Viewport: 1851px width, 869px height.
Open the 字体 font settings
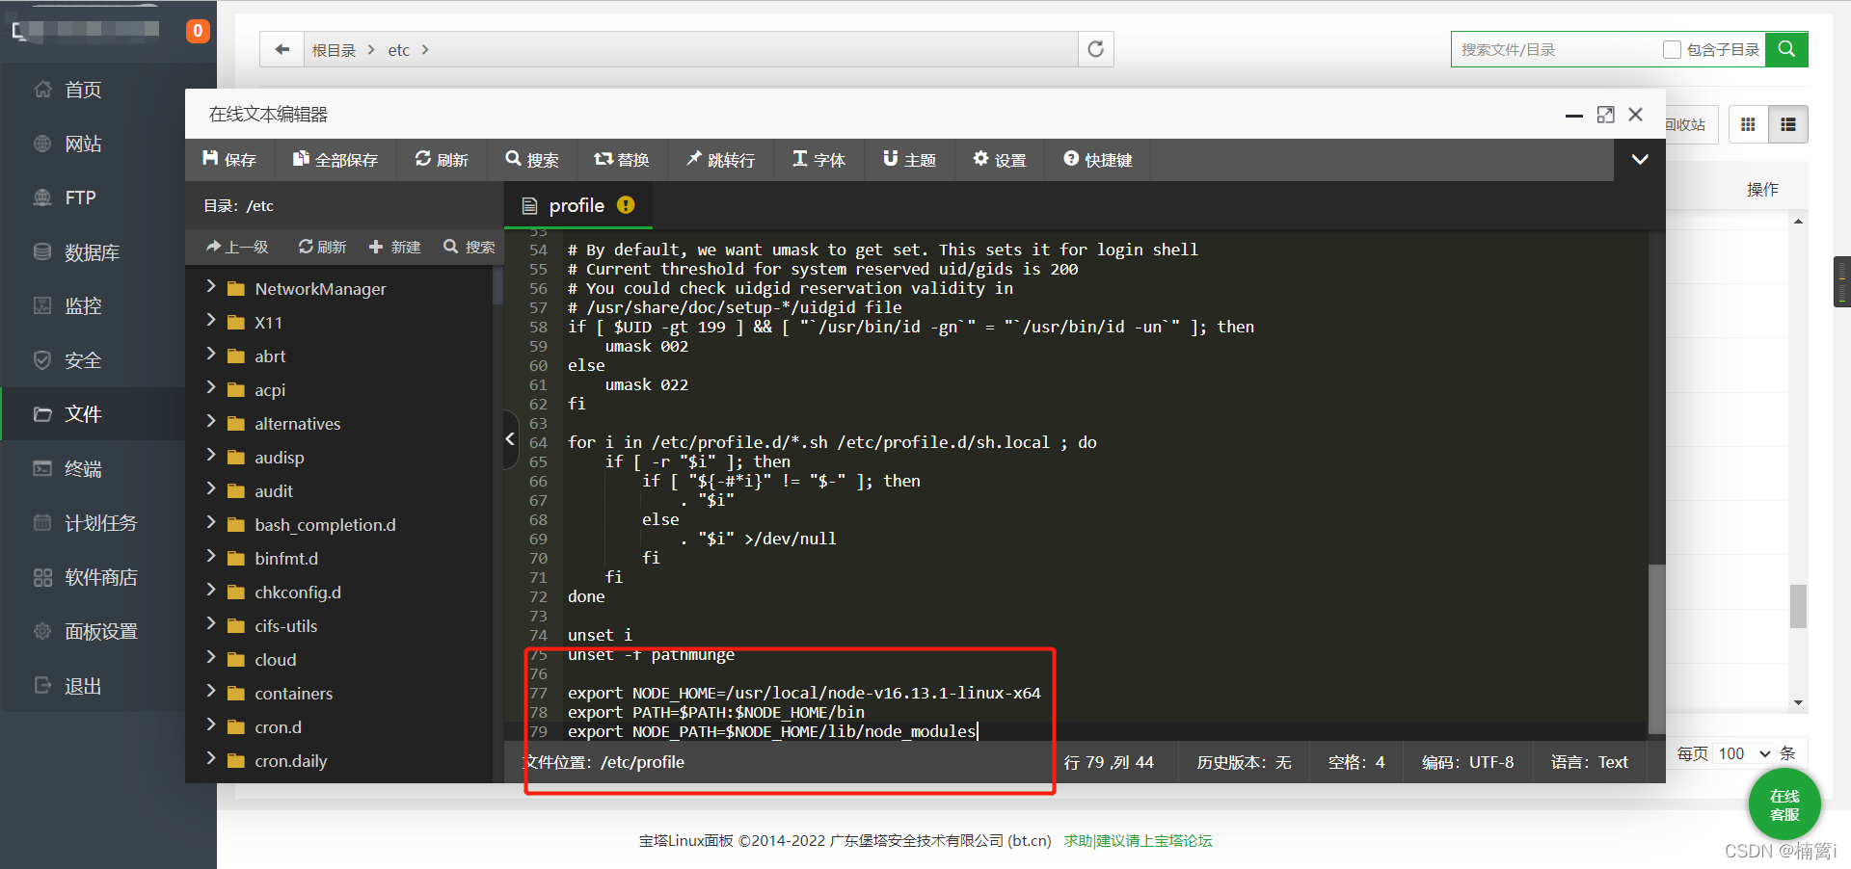point(818,160)
